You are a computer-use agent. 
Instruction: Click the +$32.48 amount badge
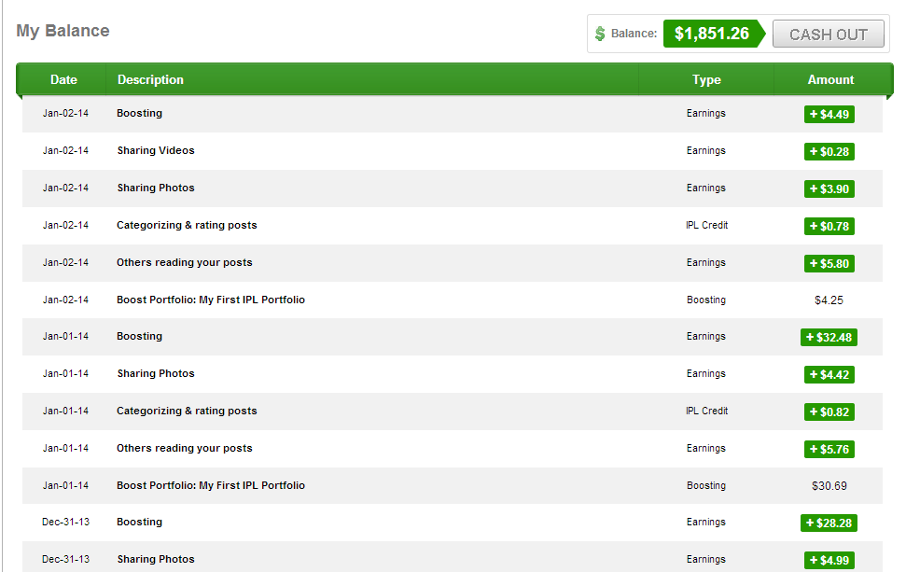(829, 337)
